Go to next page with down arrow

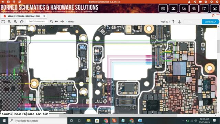[x=179, y=22]
